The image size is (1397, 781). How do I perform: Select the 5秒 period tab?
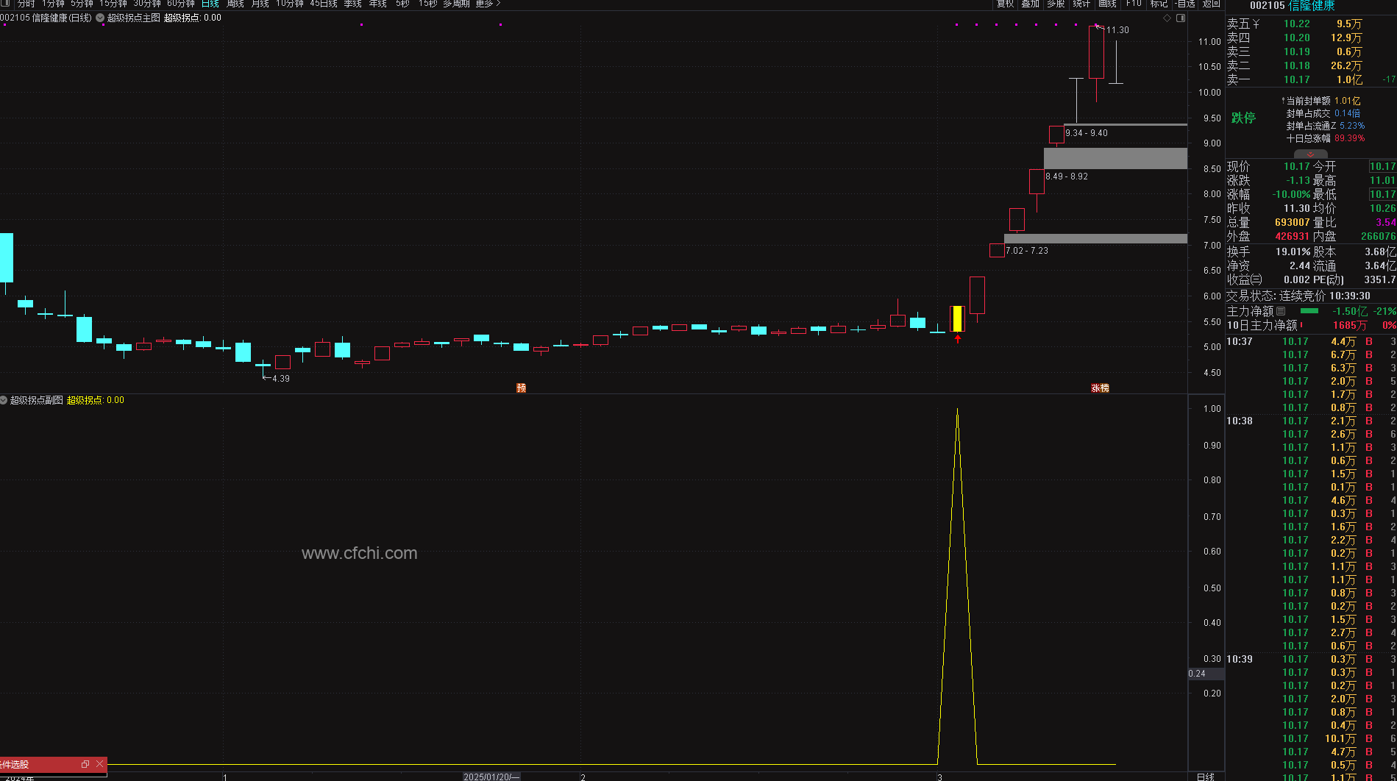[x=402, y=4]
